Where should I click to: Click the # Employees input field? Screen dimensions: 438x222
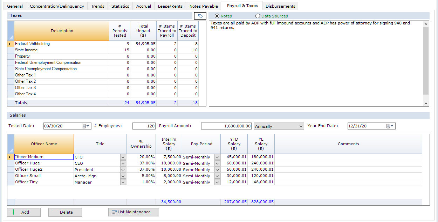144,126
